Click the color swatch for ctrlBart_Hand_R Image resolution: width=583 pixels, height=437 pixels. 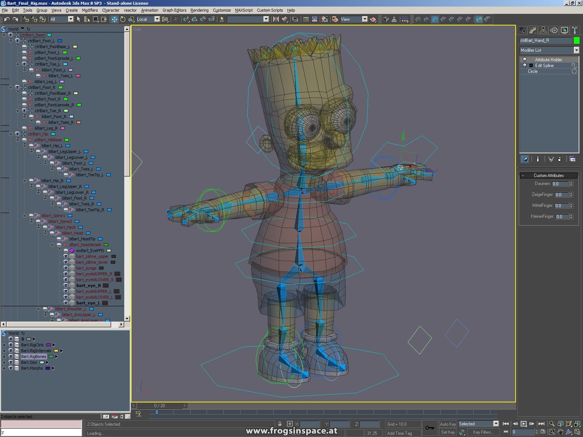tap(576, 40)
